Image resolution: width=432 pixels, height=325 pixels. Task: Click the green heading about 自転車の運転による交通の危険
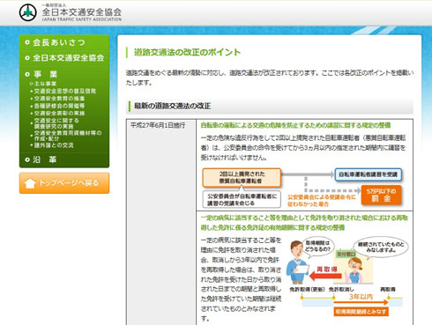[295, 125]
